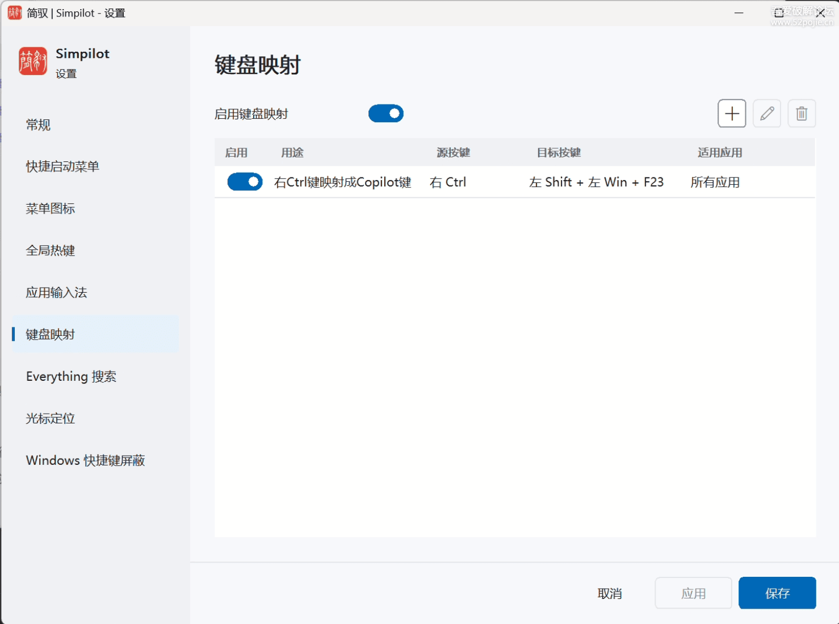Toggle the 启用键盘映射 master switch
This screenshot has height=624, width=839.
(386, 114)
